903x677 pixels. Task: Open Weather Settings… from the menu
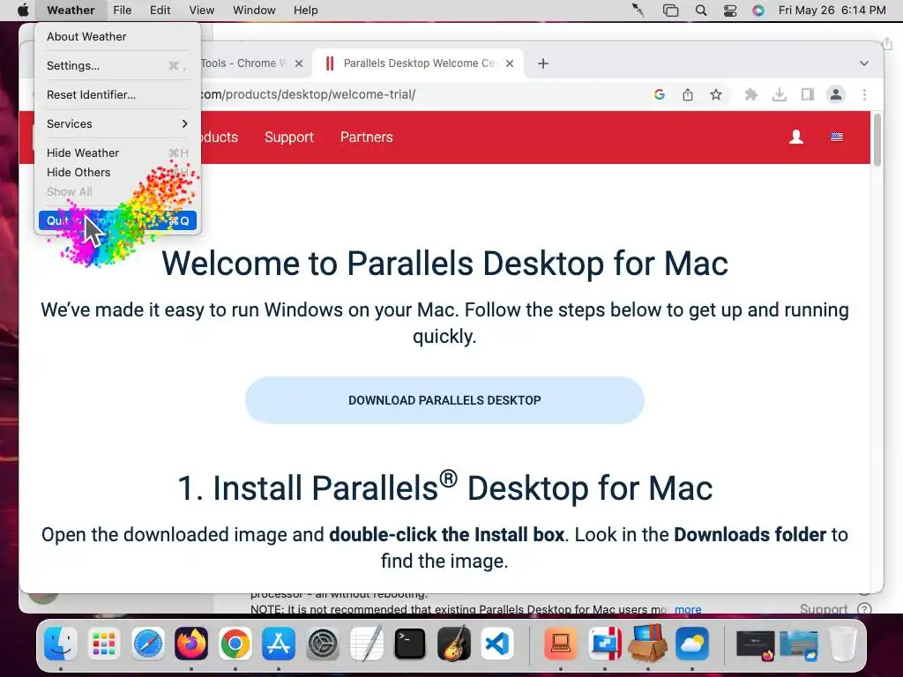[117, 65]
